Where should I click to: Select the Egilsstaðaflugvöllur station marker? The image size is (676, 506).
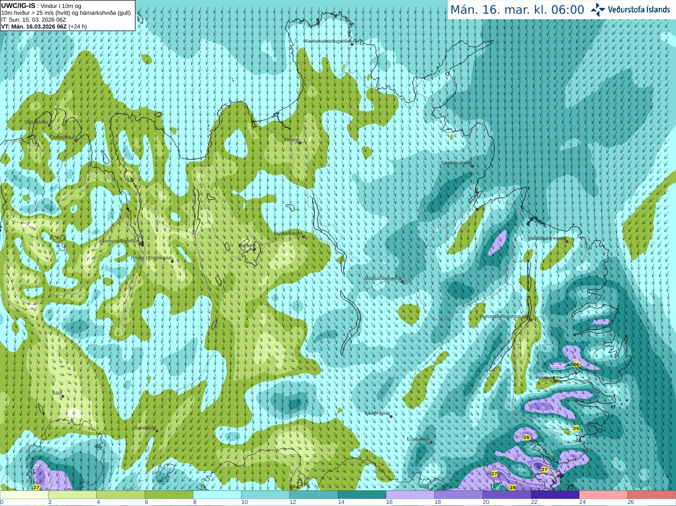tap(530, 320)
